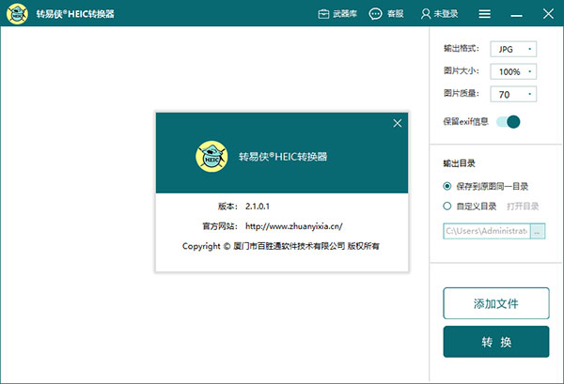Open the 武器库 toolbox
Screen dimensions: 564x384
point(337,14)
